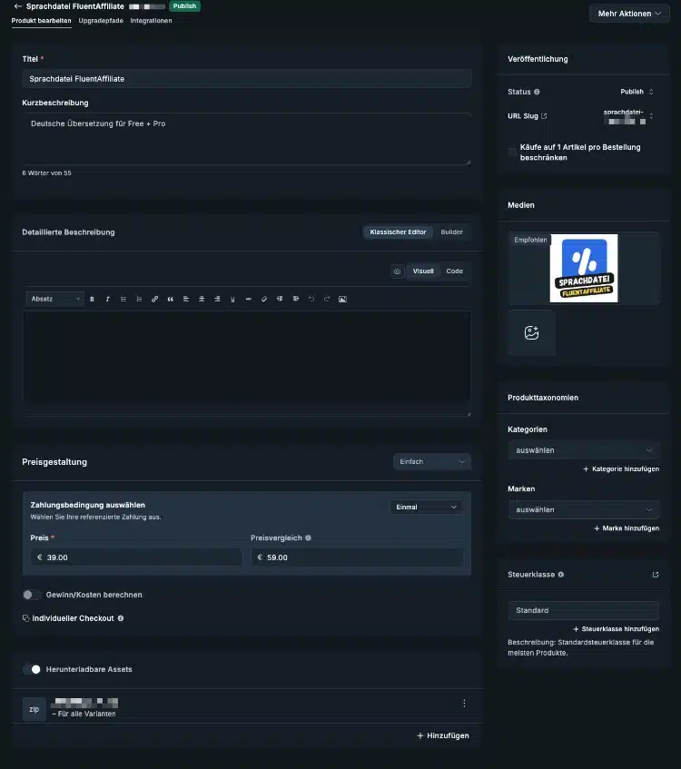Screen dimensions: 681x769
Task: Open the Absatz paragraph format dropdown
Action: pos(55,300)
